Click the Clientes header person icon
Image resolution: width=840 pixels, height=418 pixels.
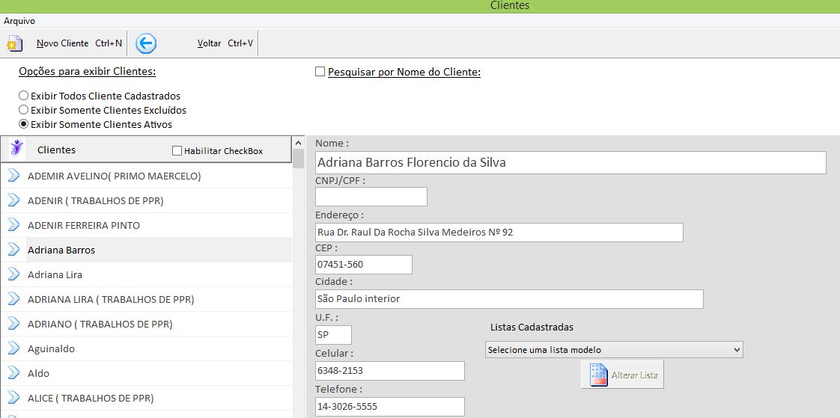coord(16,149)
